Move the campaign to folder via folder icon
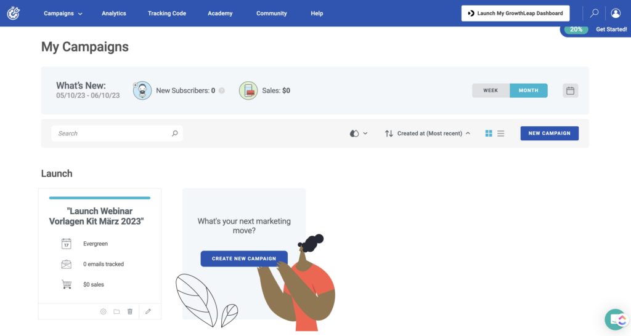The width and height of the screenshot is (631, 336). (116, 311)
